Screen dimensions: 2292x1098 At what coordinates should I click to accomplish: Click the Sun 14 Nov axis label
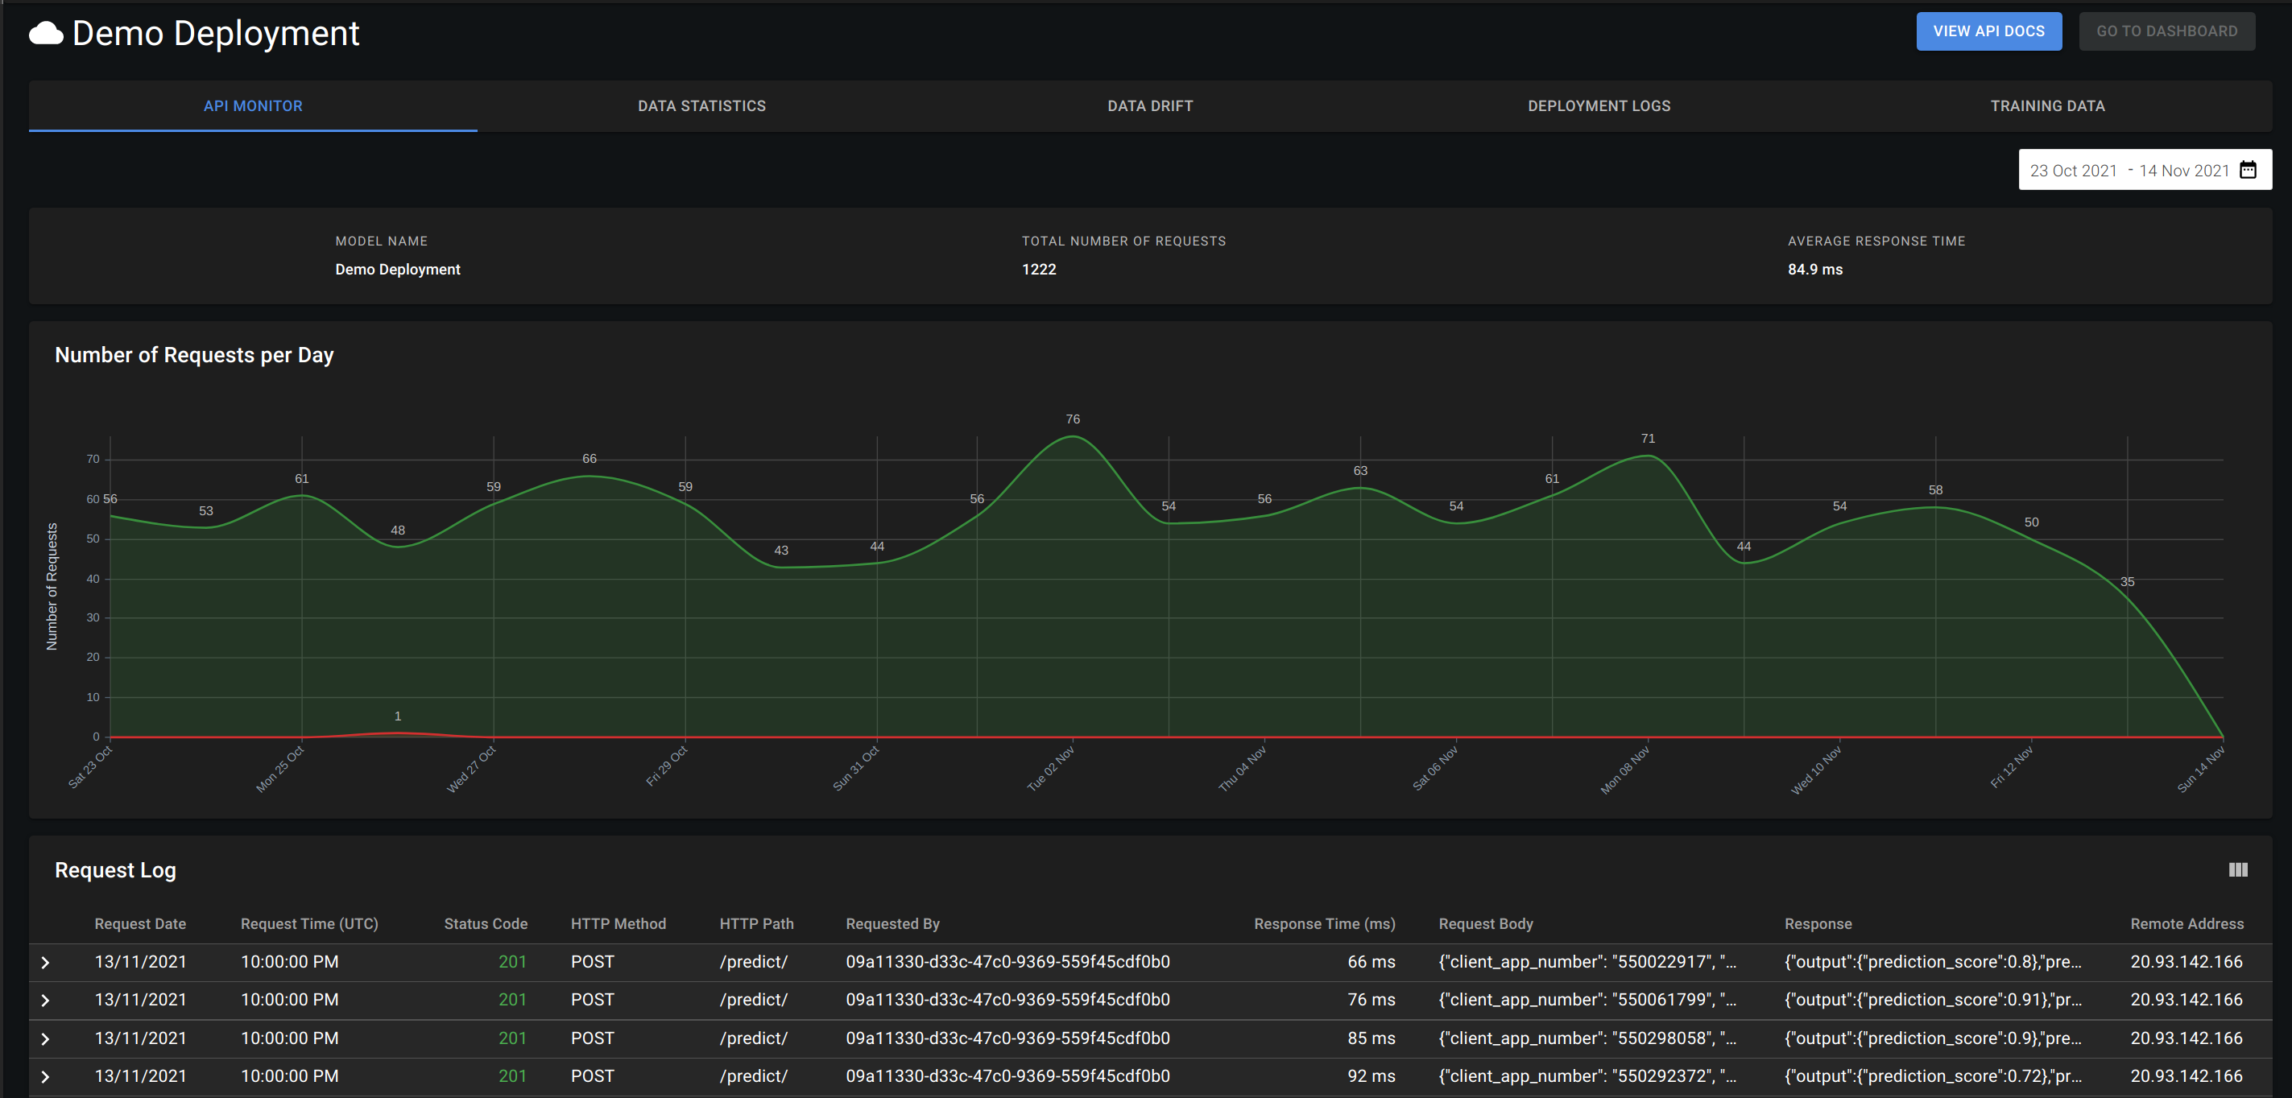pyautogui.click(x=2200, y=769)
